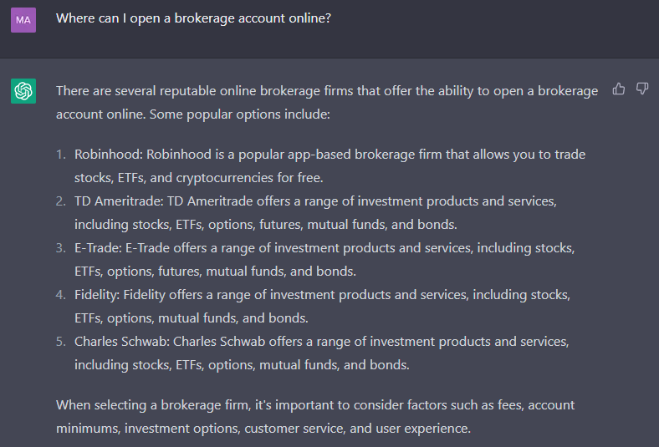659x447 pixels.
Task: Click 'Some popular options include:' text
Action: click(x=240, y=114)
